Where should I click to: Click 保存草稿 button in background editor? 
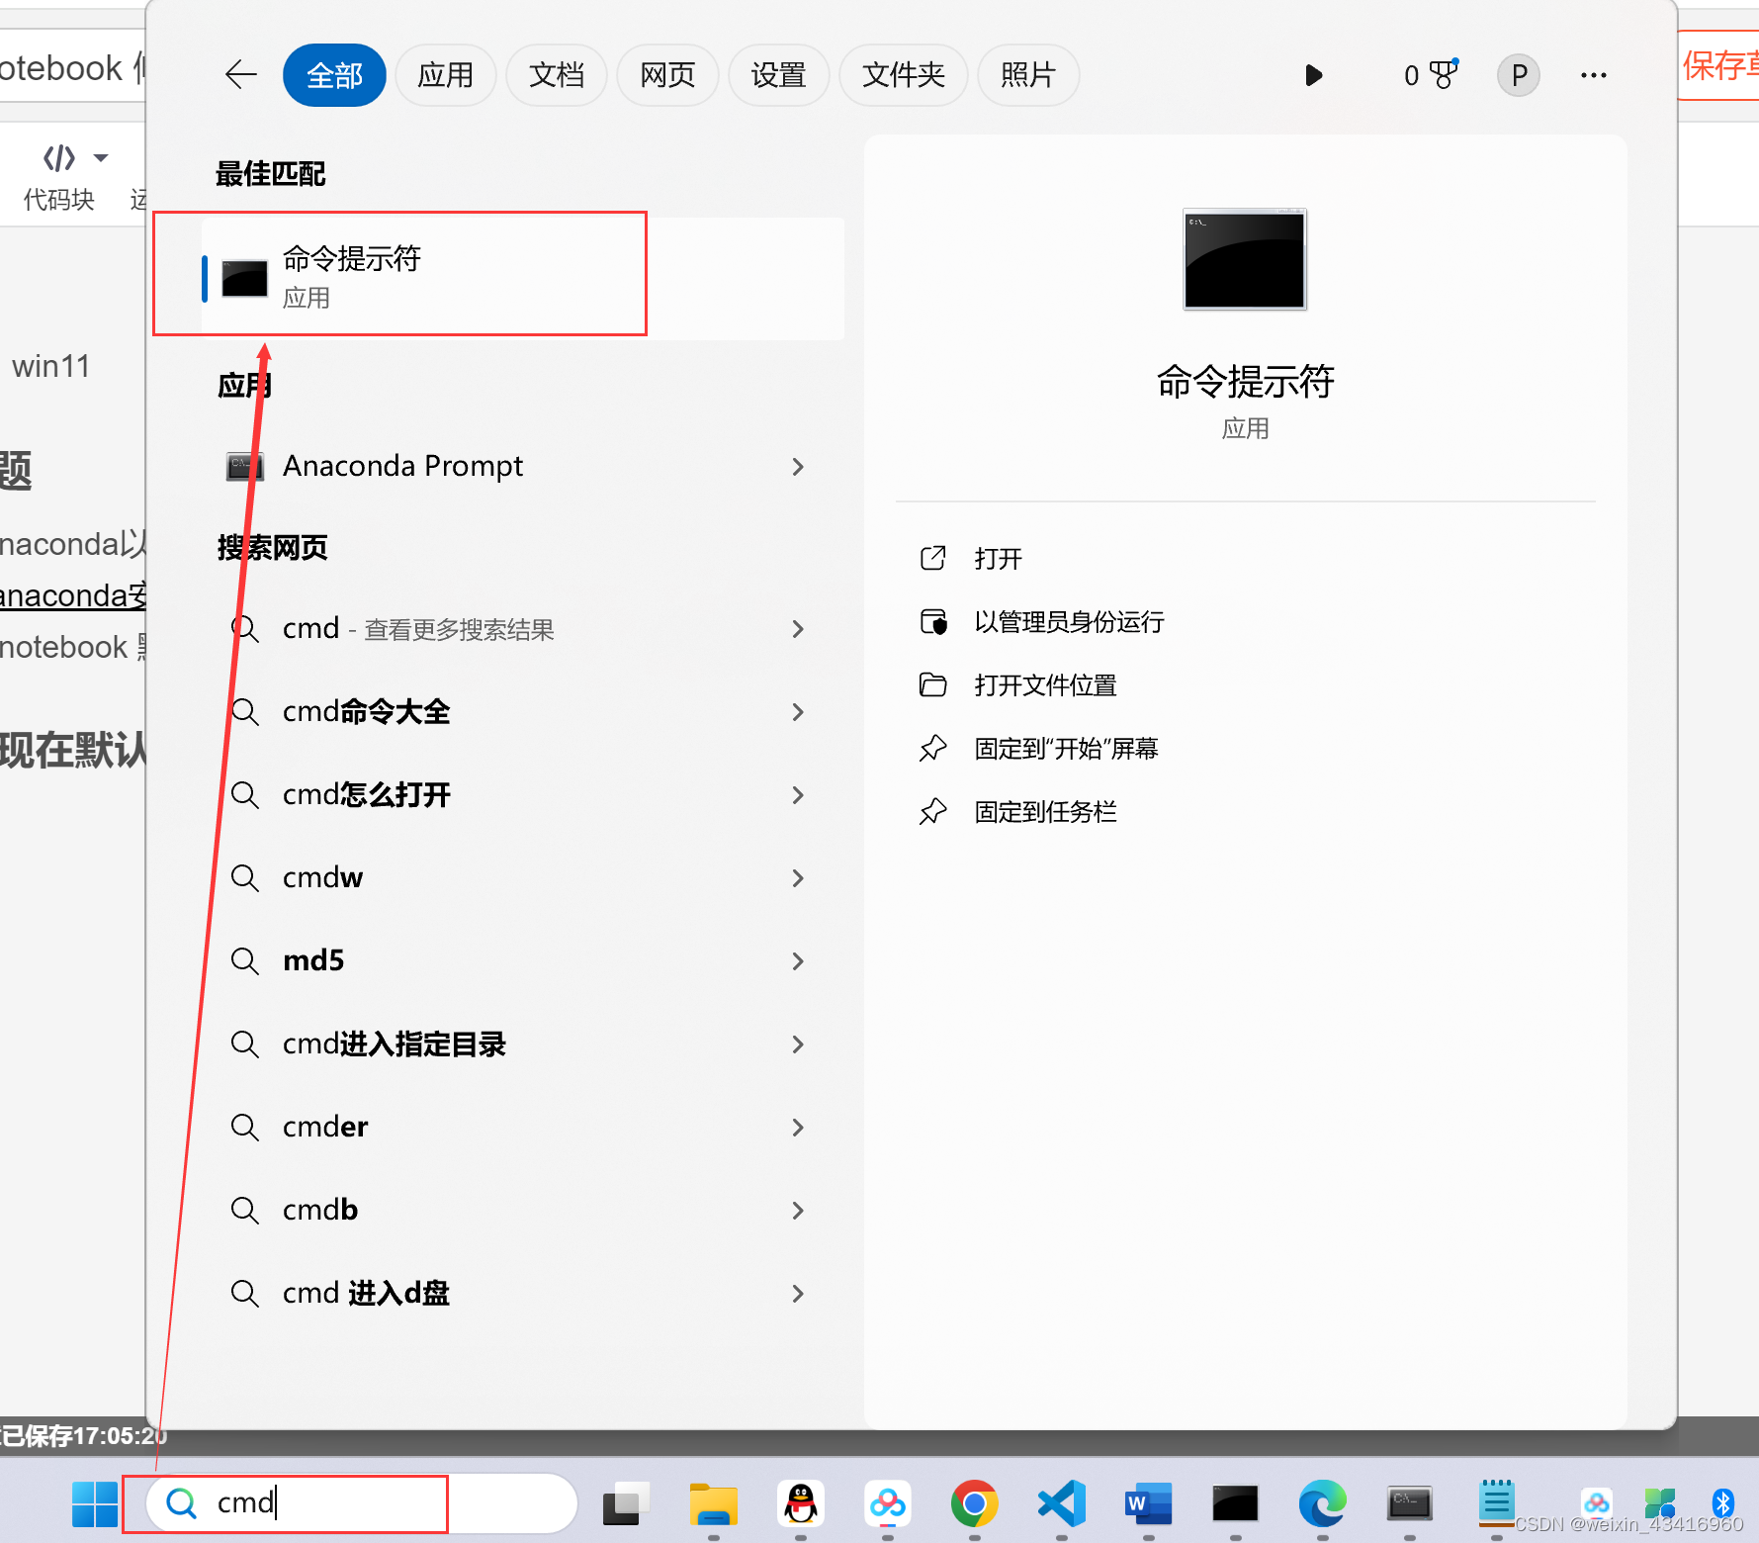[x=1720, y=65]
